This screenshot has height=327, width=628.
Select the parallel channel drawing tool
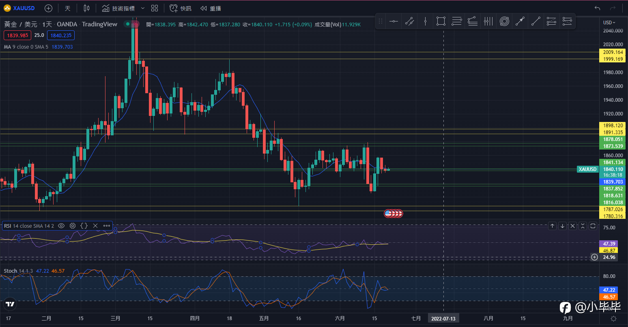tap(409, 21)
